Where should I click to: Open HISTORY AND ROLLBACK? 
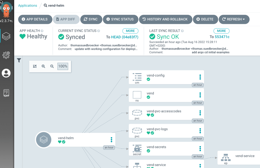tap(165, 19)
